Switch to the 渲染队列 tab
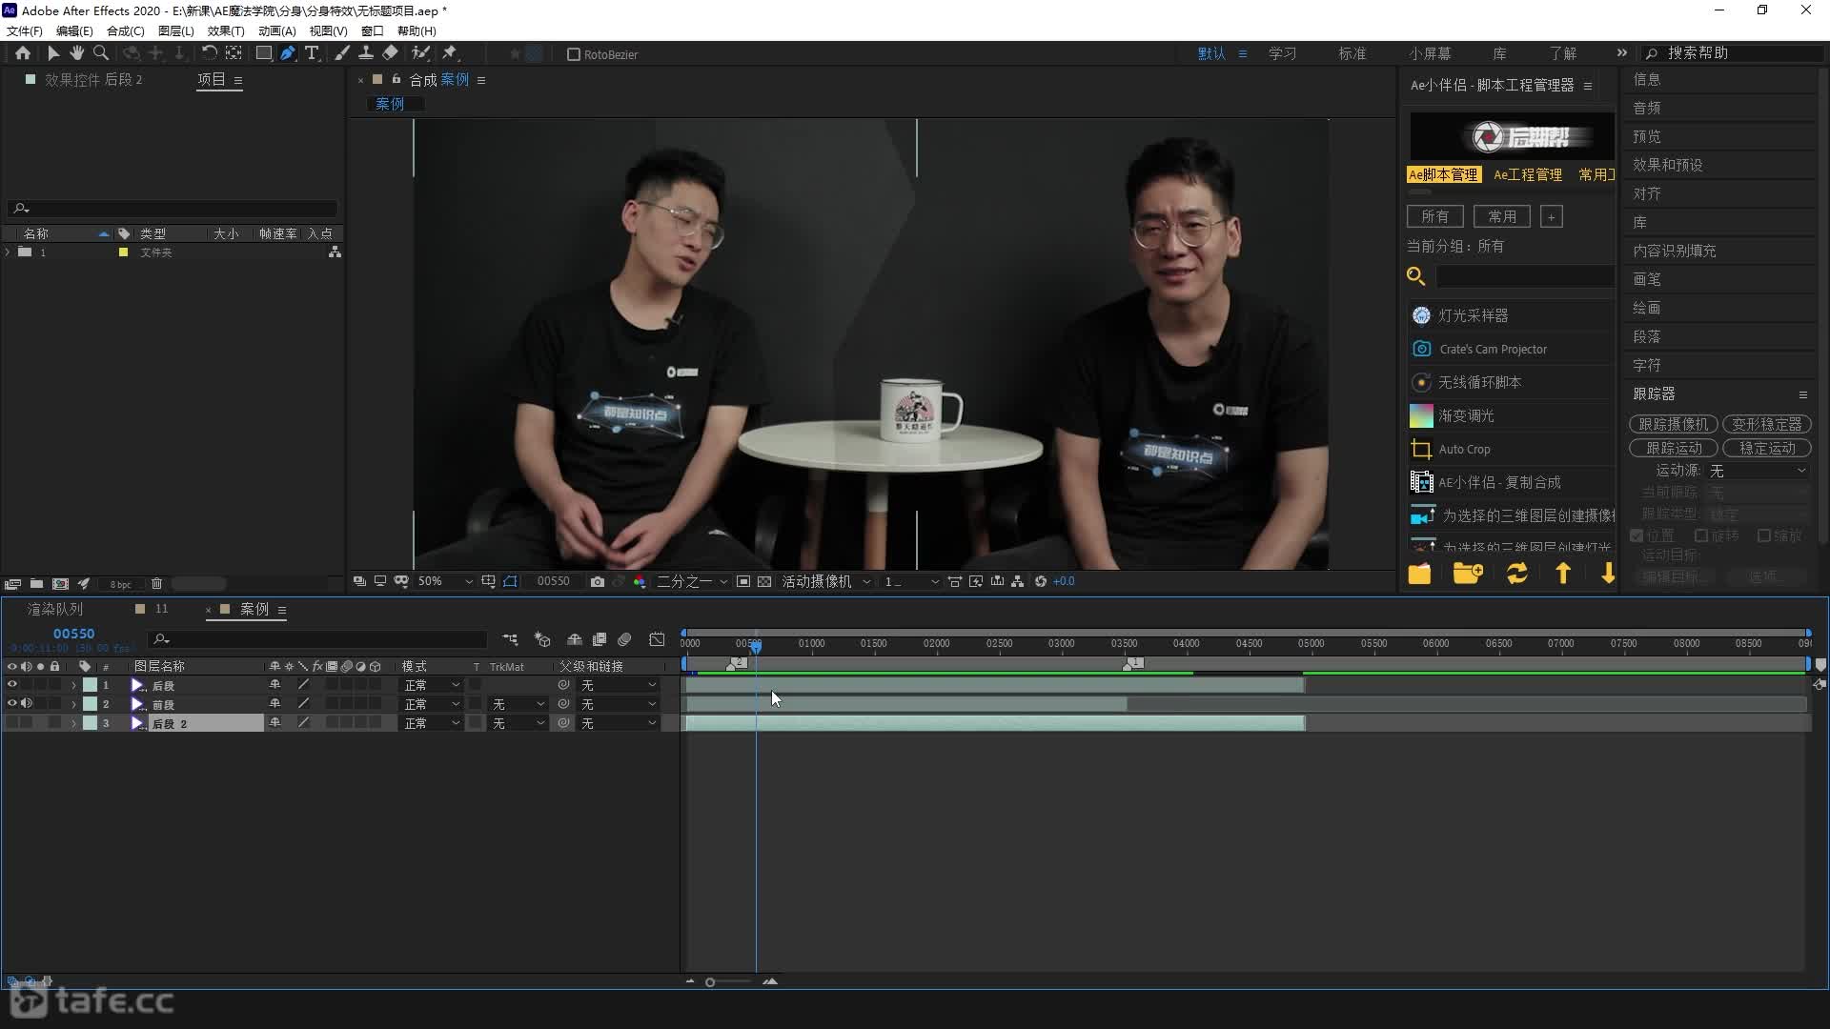Viewport: 1830px width, 1029px height. coord(55,609)
